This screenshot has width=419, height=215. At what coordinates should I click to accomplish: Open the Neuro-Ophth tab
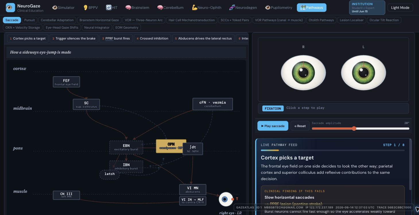pos(207,8)
